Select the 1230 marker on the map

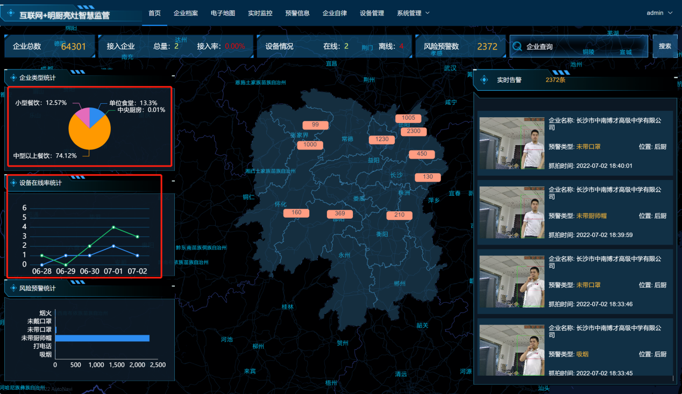tap(382, 140)
